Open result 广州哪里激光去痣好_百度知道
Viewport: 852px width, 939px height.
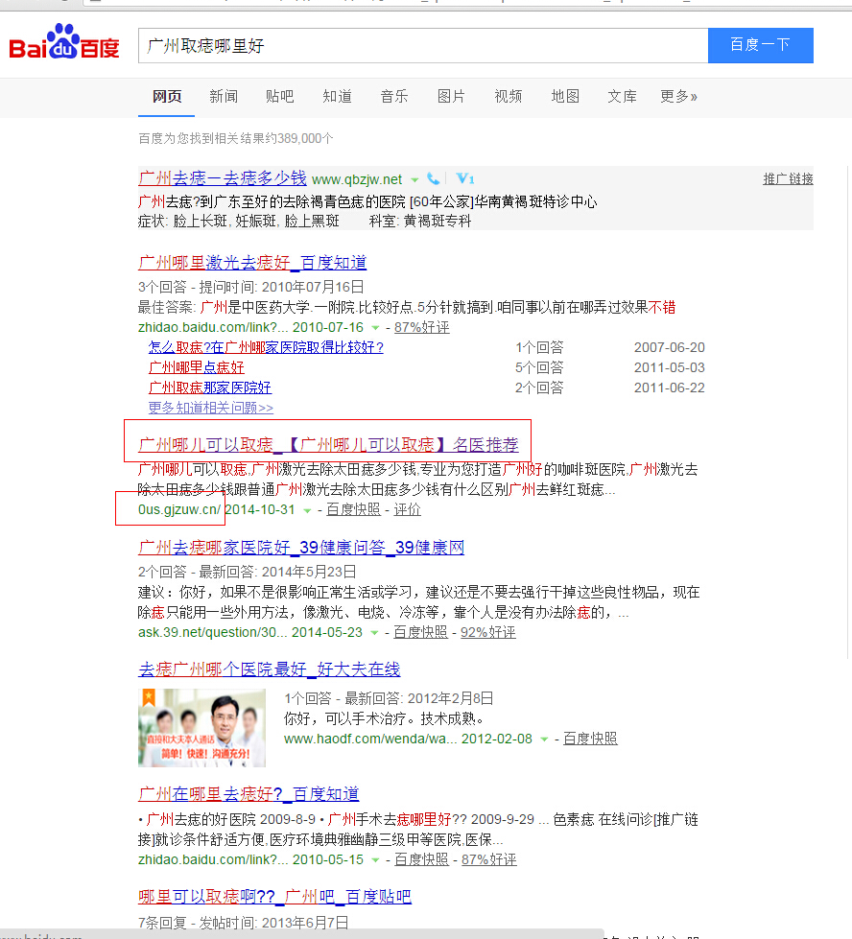coord(252,263)
